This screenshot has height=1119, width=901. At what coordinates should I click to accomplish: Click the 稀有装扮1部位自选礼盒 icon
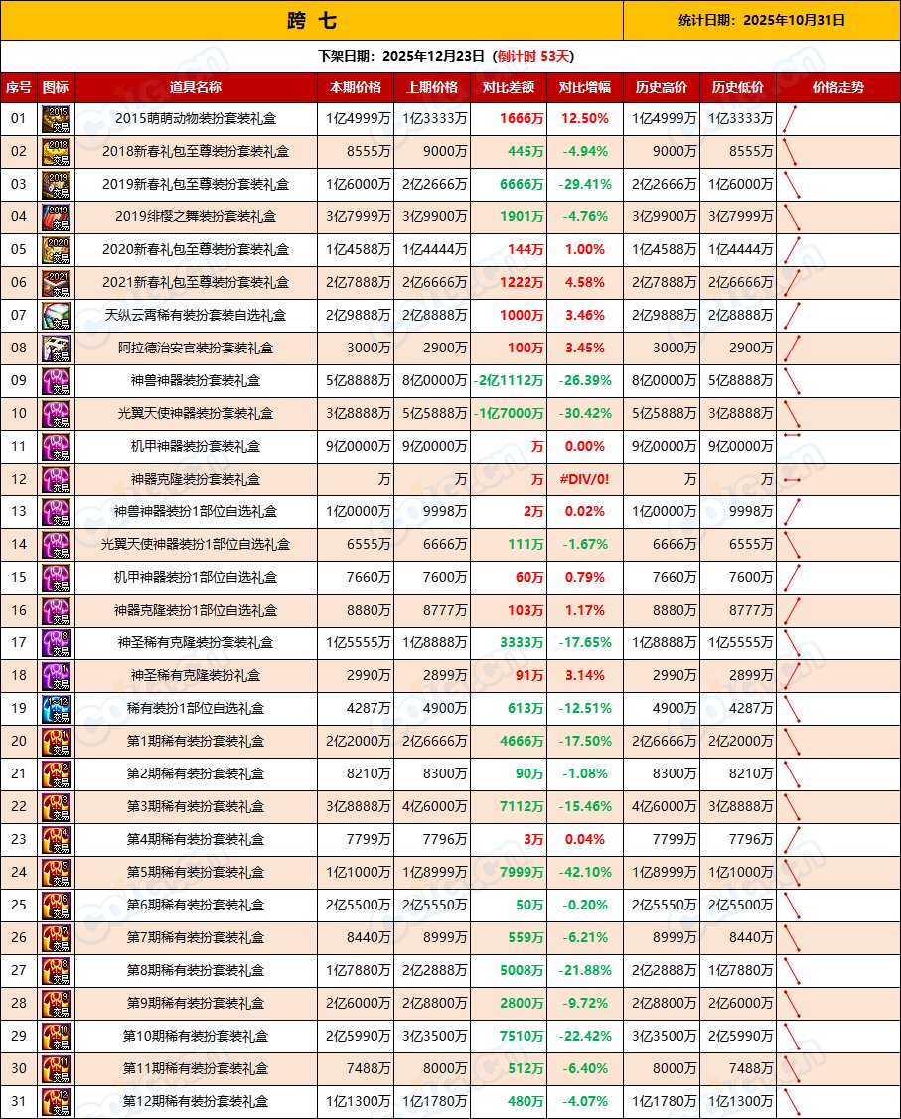point(57,708)
